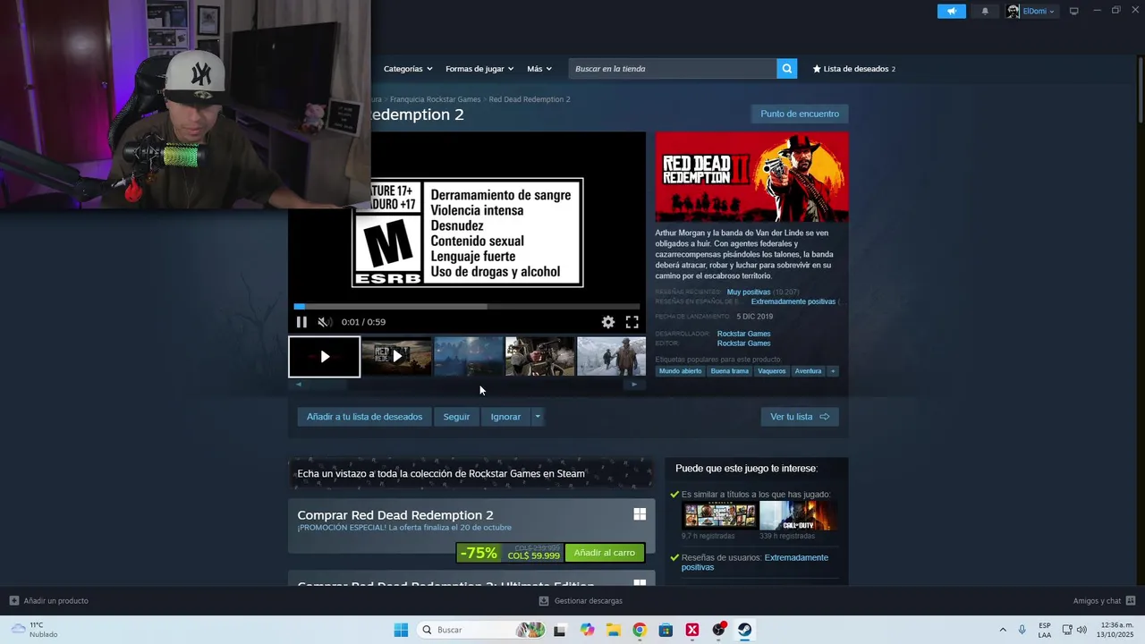Viewport: 1145px width, 644px height.
Task: Open 'Lista de deseados' wishlist
Action: [853, 69]
